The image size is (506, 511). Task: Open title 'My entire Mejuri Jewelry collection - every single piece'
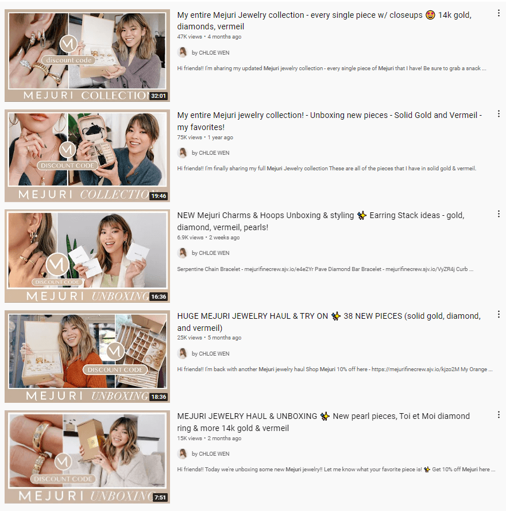click(x=324, y=21)
